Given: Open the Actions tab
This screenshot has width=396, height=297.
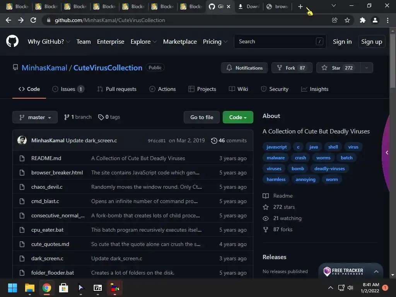Looking at the screenshot, I should (162, 89).
